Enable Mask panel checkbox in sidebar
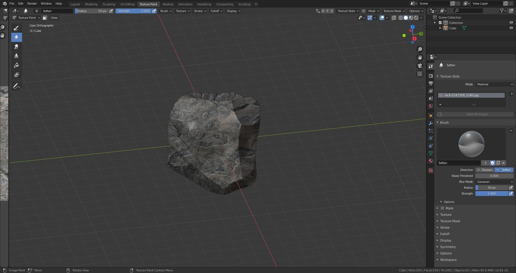 442,208
